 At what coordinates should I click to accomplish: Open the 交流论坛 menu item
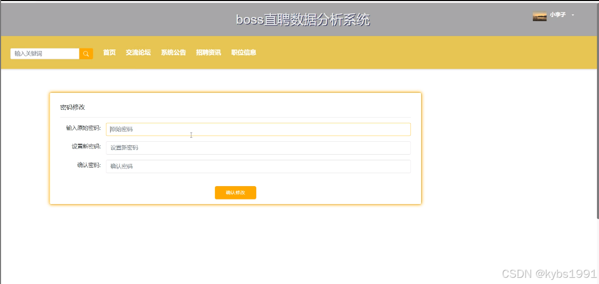coord(139,53)
